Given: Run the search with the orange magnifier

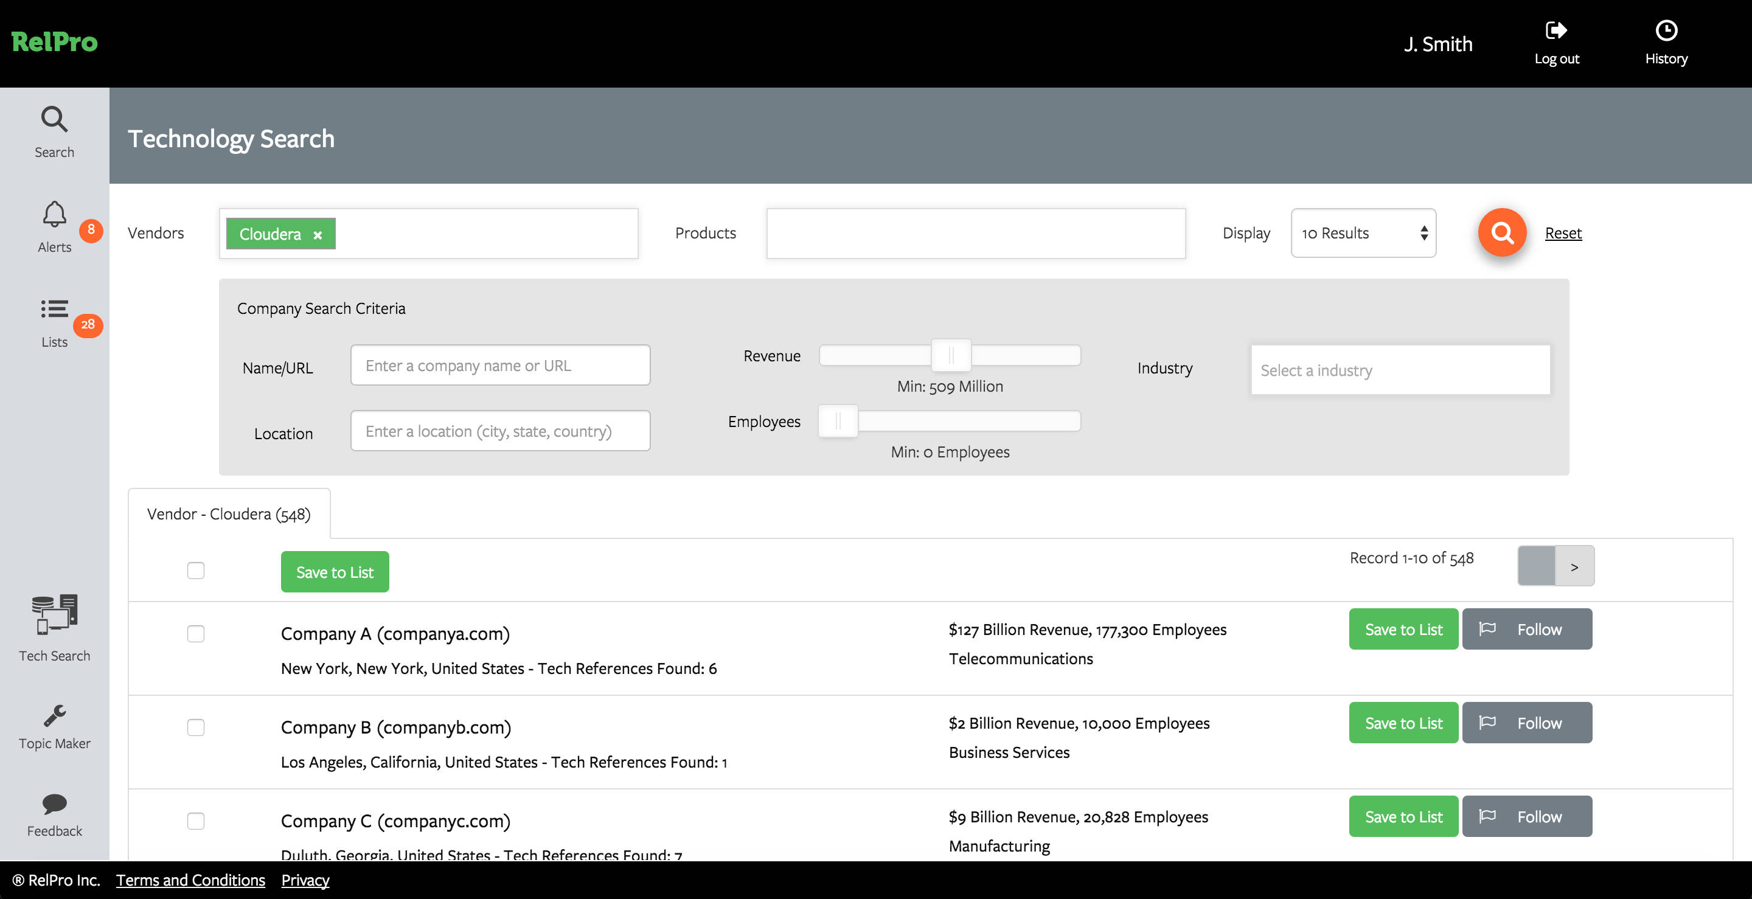Looking at the screenshot, I should tap(1502, 232).
